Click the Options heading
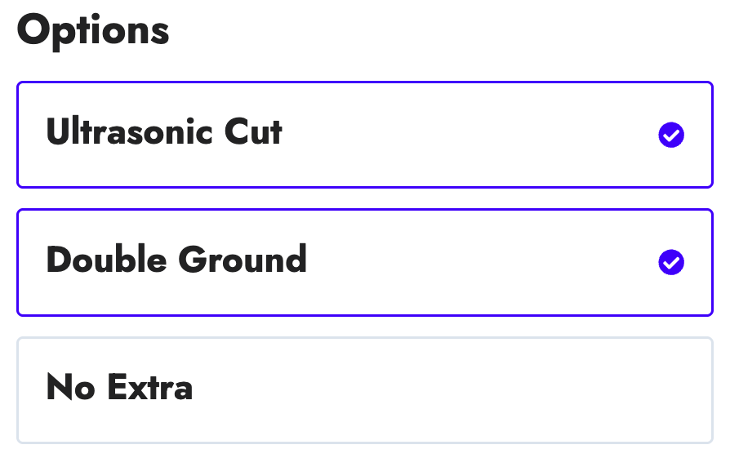 (x=93, y=31)
